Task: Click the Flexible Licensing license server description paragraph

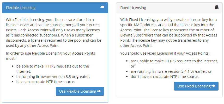Action: (x=54, y=32)
